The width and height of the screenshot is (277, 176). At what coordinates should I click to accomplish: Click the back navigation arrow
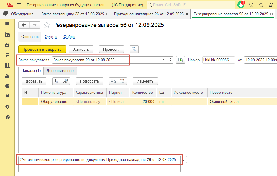[x=24, y=25]
